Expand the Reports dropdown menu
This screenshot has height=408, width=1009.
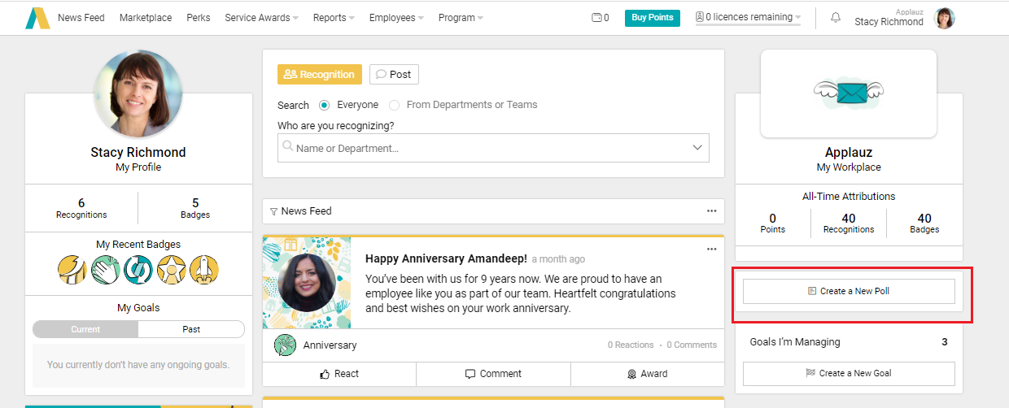tap(334, 18)
